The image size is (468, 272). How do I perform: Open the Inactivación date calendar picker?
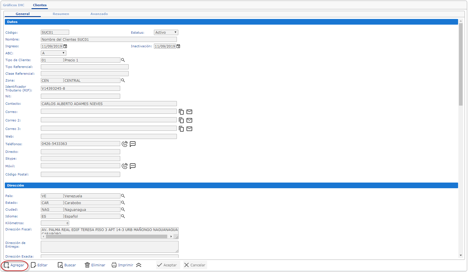tap(179, 46)
